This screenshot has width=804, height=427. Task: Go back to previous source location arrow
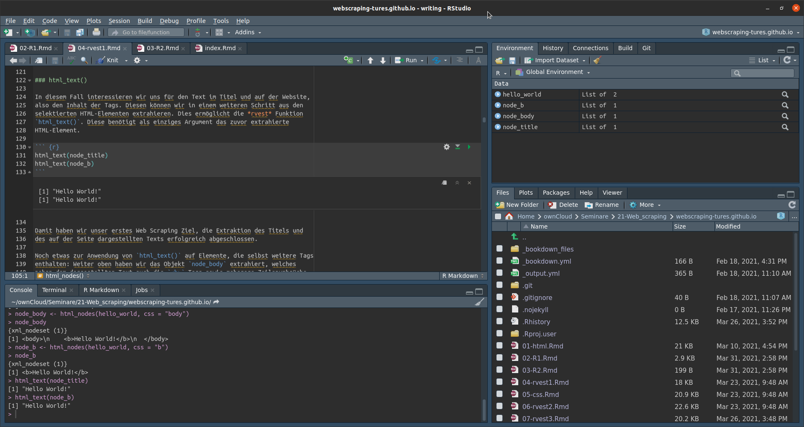point(13,60)
